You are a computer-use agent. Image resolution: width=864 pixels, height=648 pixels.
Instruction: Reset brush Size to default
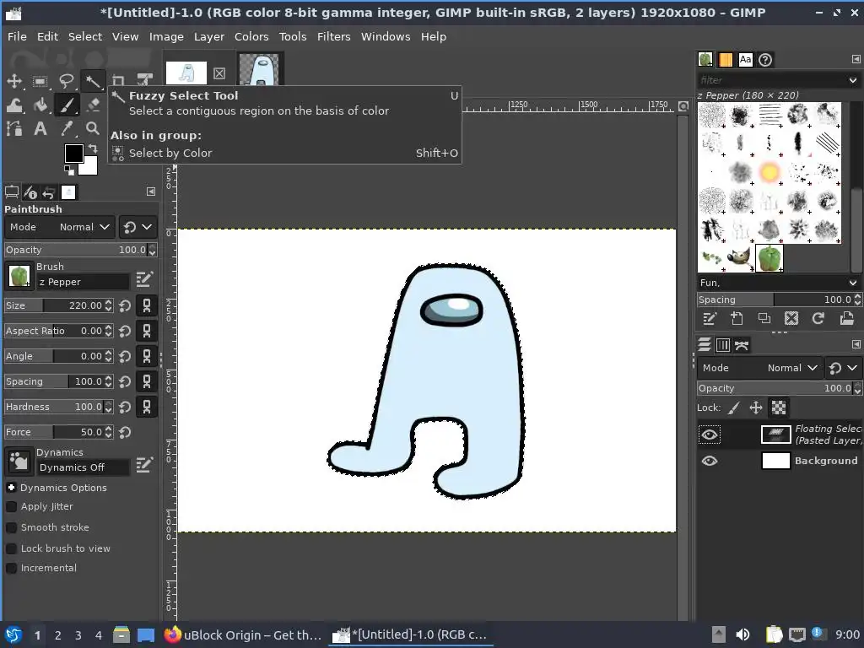tap(125, 305)
